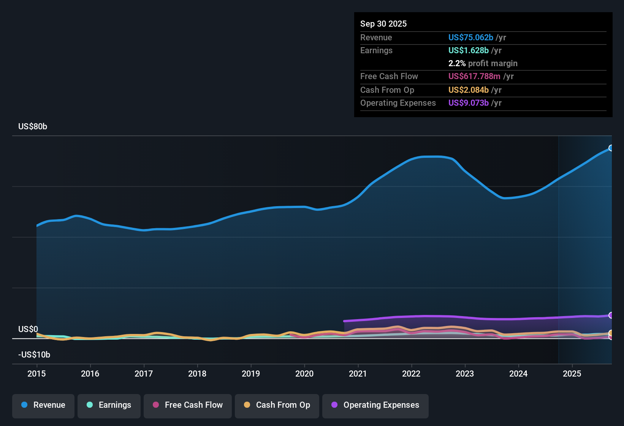624x426 pixels.
Task: Select the 2.2% profit margin row
Action: [483, 64]
